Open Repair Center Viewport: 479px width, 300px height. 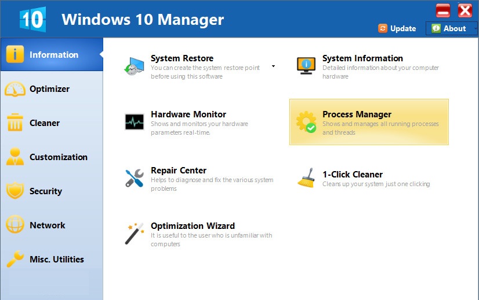(179, 171)
